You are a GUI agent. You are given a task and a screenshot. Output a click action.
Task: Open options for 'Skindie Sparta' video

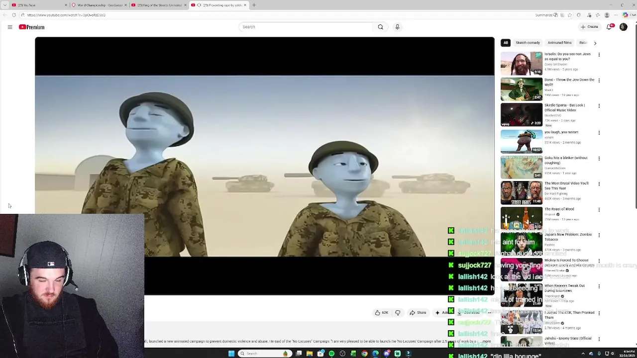pyautogui.click(x=599, y=106)
